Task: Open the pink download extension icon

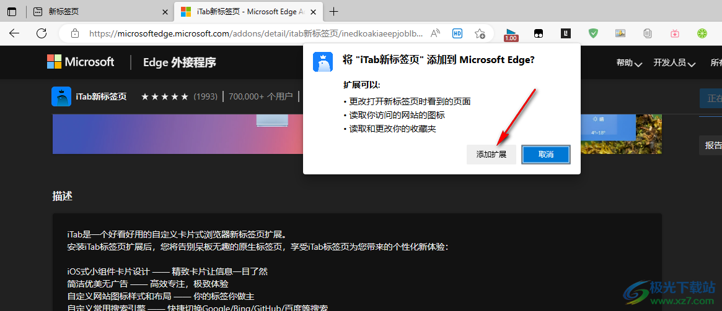Action: [x=674, y=33]
